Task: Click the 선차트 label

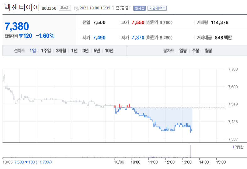Action: pyautogui.click(x=19, y=51)
